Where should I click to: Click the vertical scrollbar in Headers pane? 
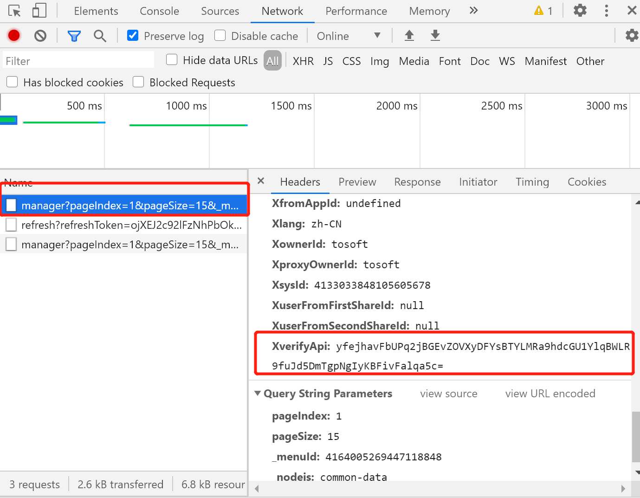(636, 436)
